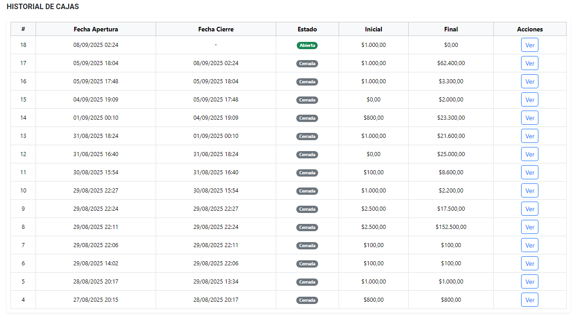The image size is (578, 319).
Task: Select the Estado column header
Action: click(x=307, y=29)
